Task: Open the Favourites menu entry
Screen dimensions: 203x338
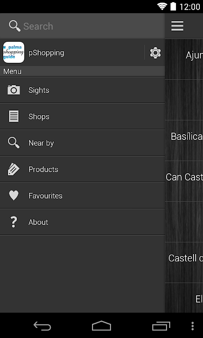Action: pyautogui.click(x=82, y=196)
